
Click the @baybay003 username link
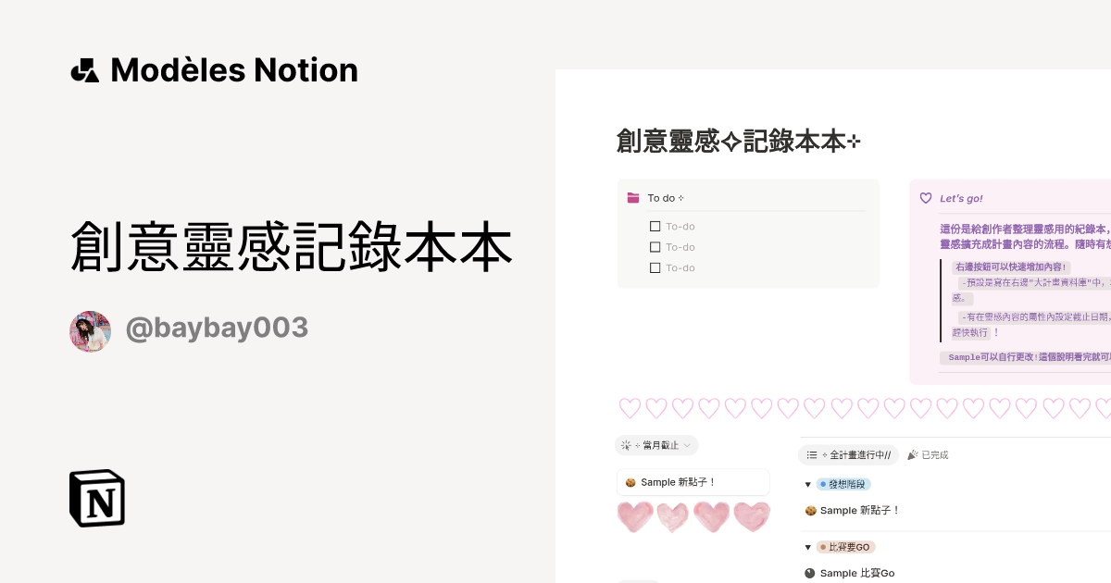coord(217,328)
